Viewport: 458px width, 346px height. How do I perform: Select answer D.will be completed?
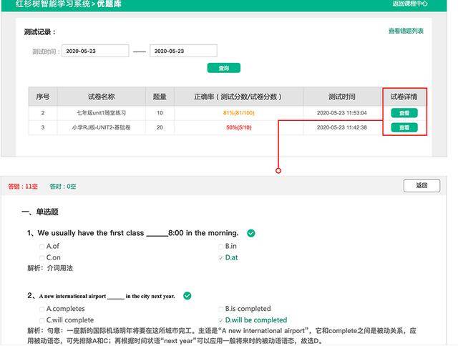[x=221, y=320]
